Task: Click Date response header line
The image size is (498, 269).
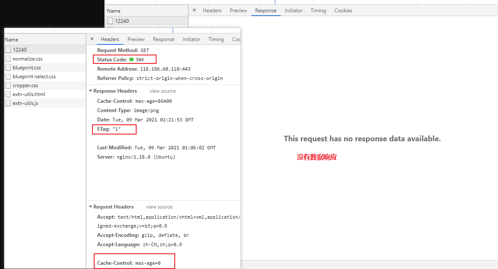Action: coord(145,120)
